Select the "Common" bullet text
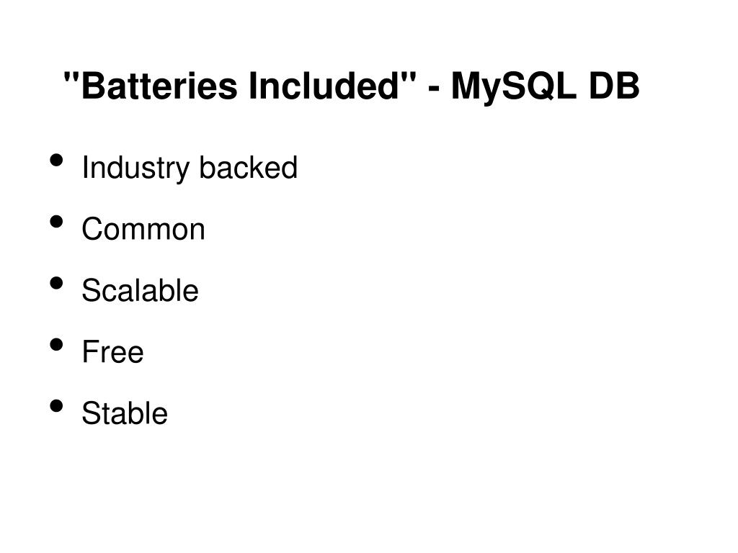The height and width of the screenshot is (553, 738). [143, 229]
